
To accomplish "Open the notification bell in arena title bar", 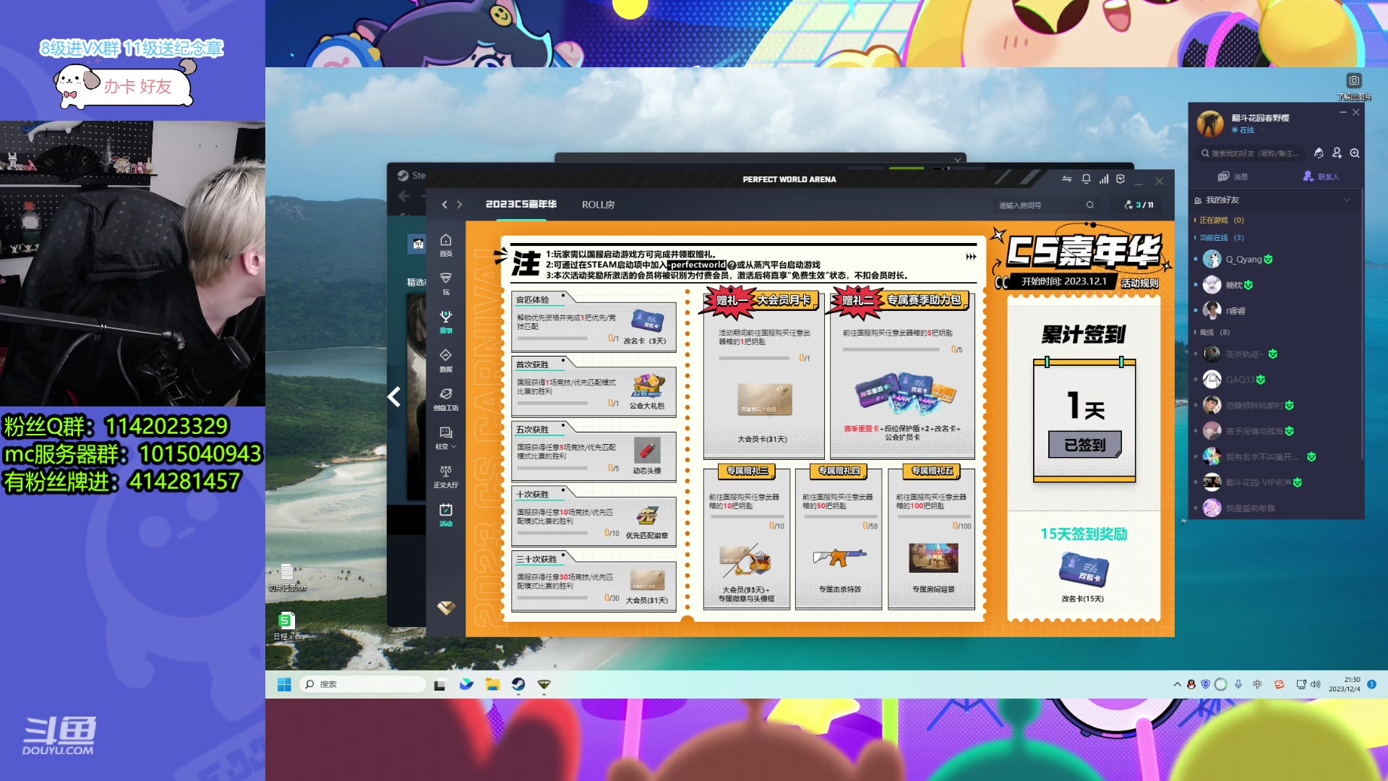I will (x=1086, y=179).
